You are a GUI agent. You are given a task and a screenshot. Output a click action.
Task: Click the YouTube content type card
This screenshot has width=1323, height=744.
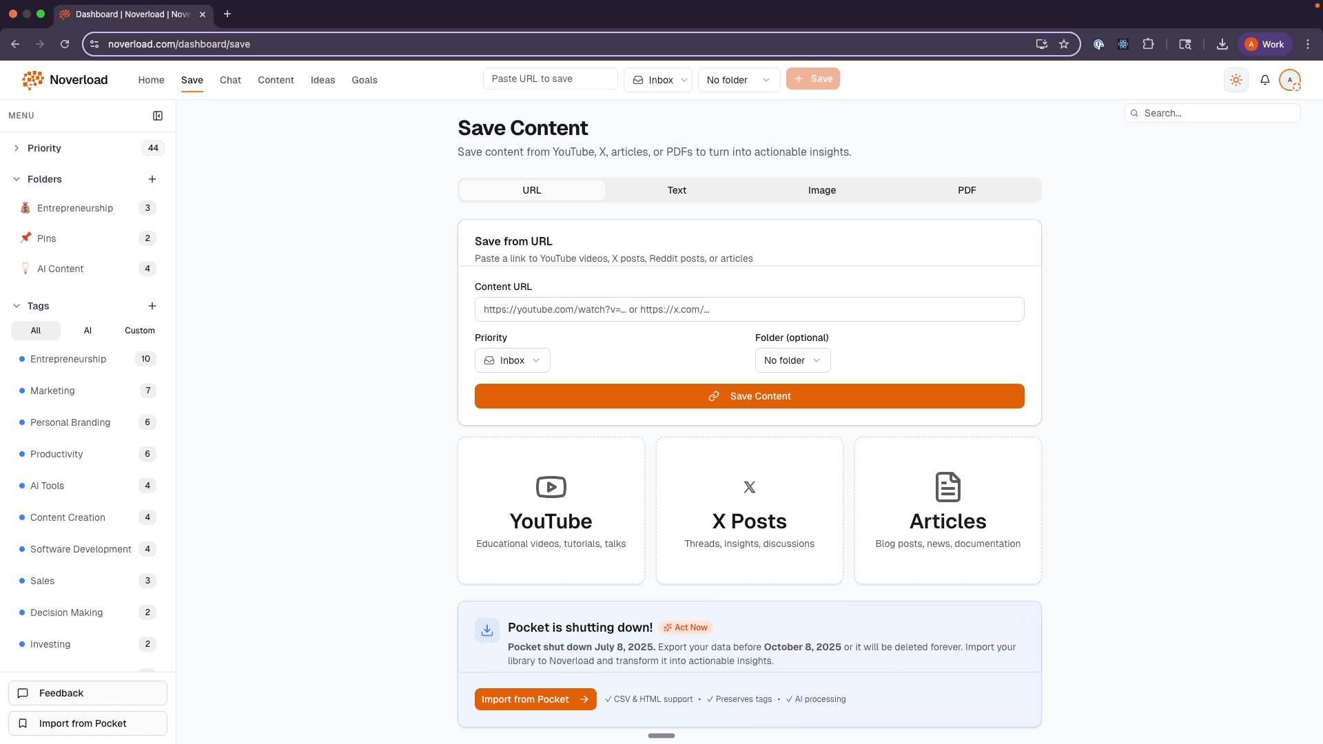pos(551,510)
